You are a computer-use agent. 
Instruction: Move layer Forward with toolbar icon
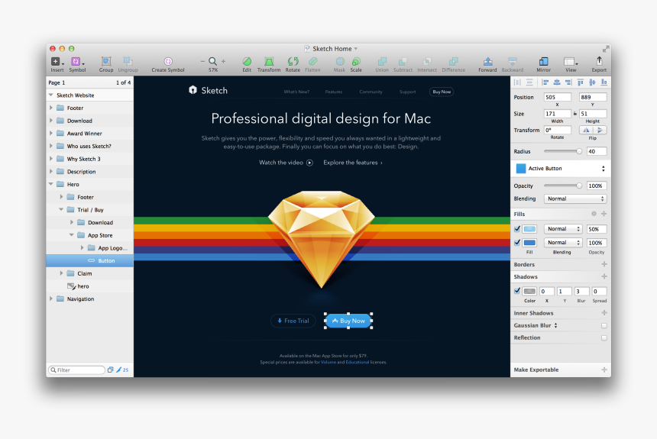tap(487, 62)
